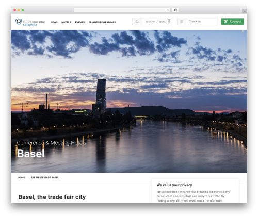This screenshot has width=258, height=218.
Task: Open the NEWS menu item
Action: click(x=54, y=22)
